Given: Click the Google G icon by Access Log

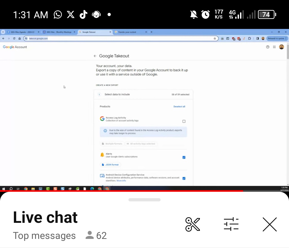Looking at the screenshot, I should coord(102,118).
